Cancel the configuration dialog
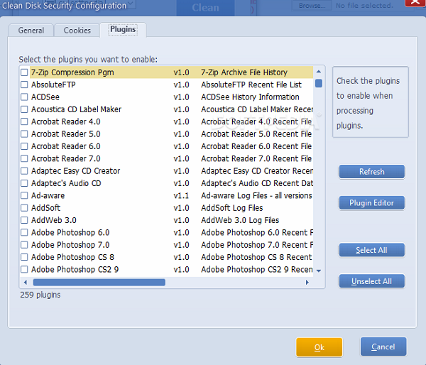 point(383,347)
